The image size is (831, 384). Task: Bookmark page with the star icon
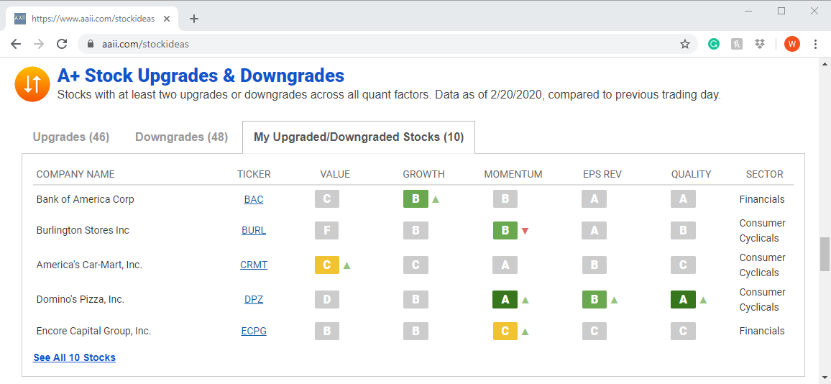click(x=685, y=44)
